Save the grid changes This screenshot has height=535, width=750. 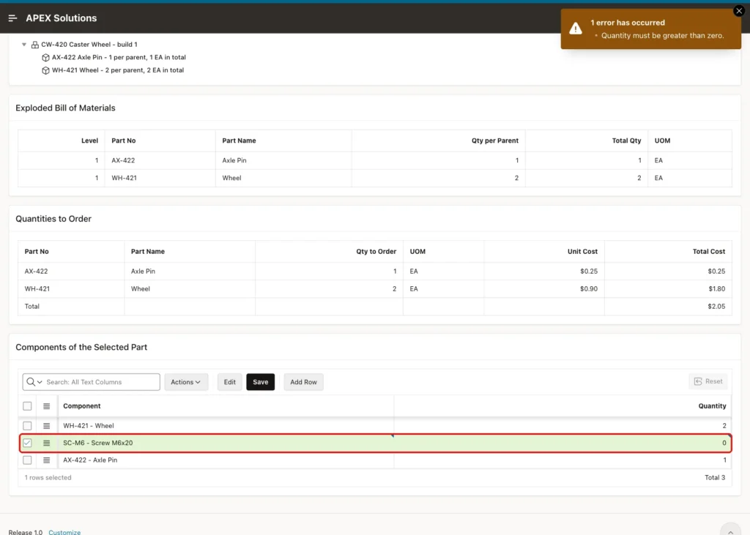pyautogui.click(x=261, y=382)
